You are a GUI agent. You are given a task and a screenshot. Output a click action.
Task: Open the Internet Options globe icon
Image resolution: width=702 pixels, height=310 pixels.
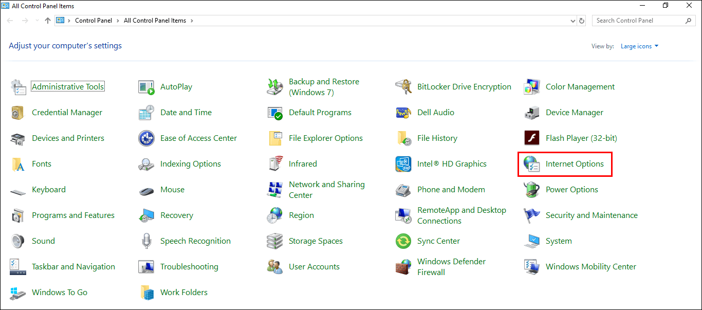[532, 164]
